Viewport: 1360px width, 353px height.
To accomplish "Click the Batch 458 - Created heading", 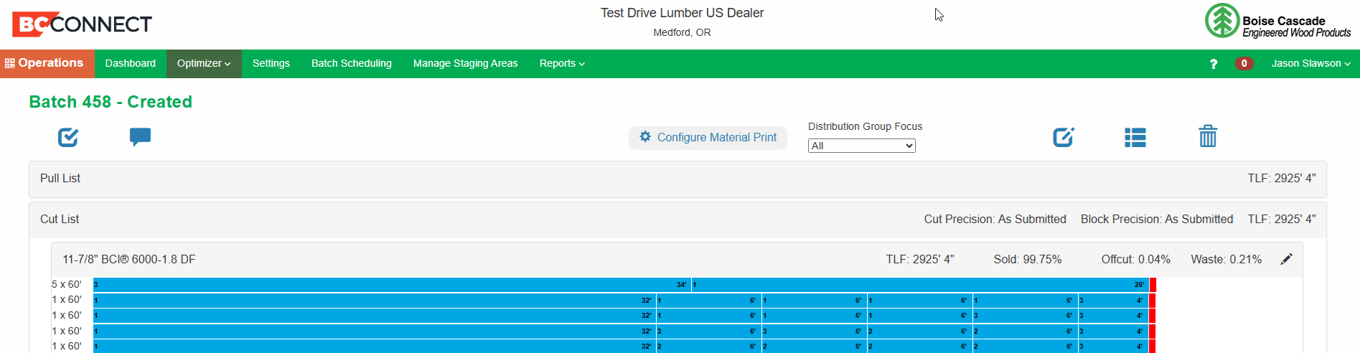I will 111,102.
